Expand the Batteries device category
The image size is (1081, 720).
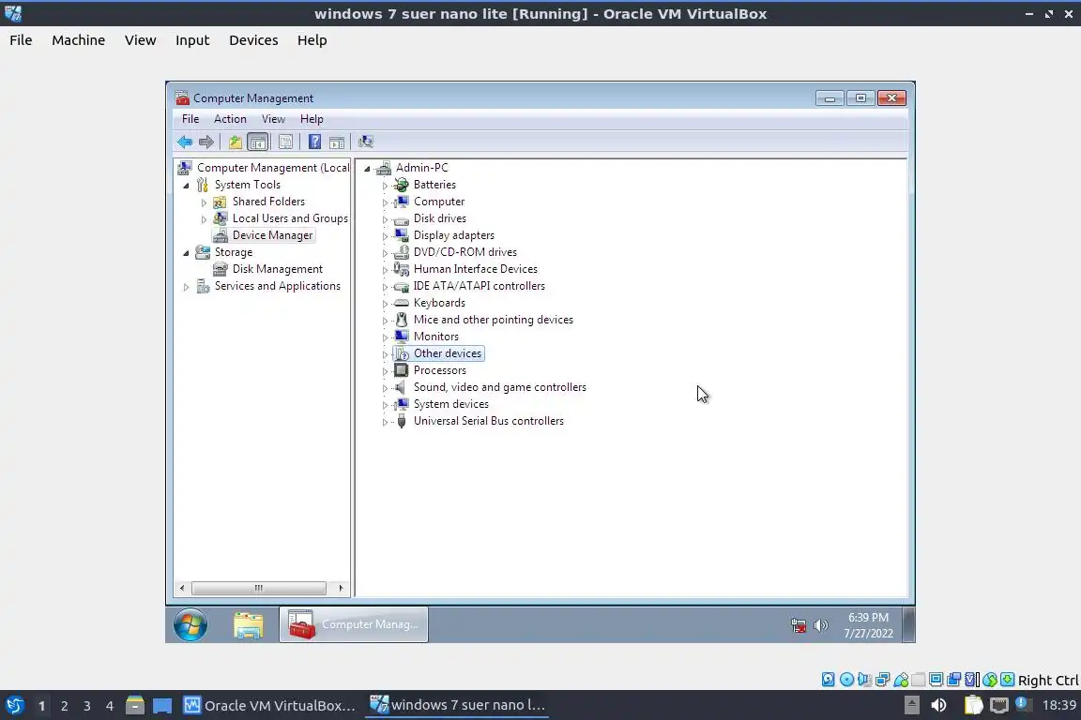pyautogui.click(x=385, y=186)
